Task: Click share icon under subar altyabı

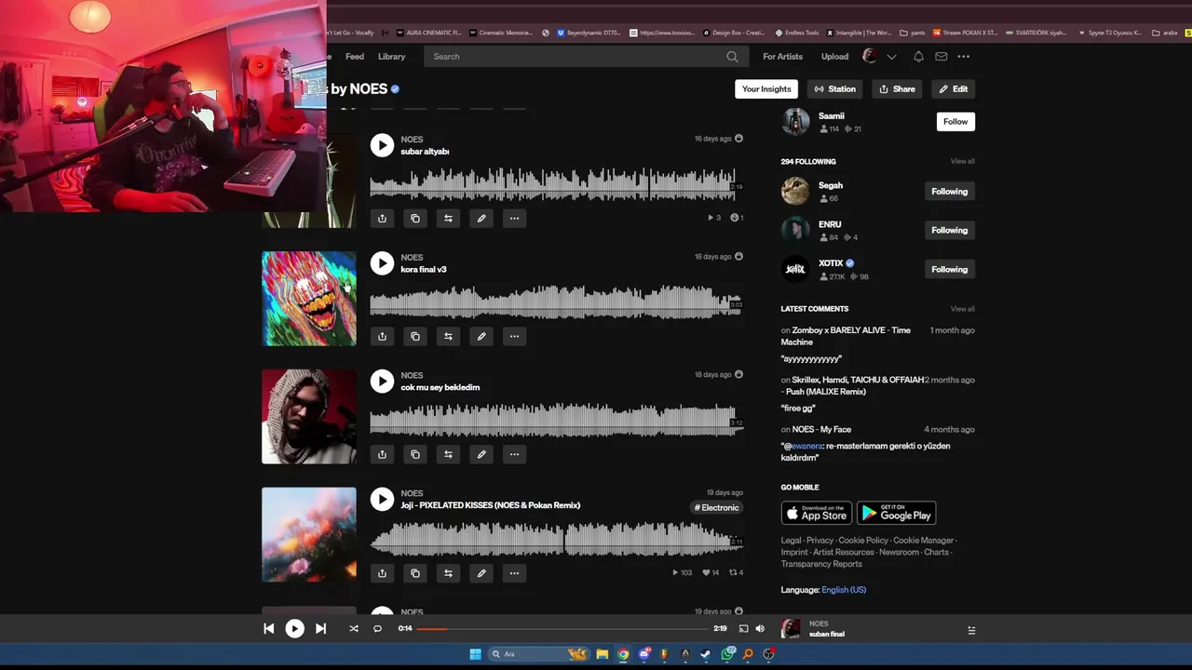Action: coord(382,219)
